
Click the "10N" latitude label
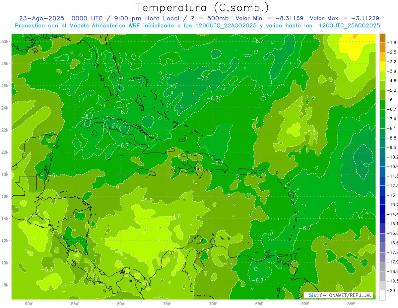(x=5, y=263)
